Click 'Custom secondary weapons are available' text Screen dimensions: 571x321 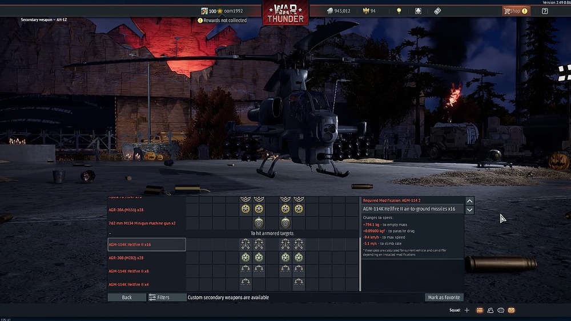tap(228, 298)
